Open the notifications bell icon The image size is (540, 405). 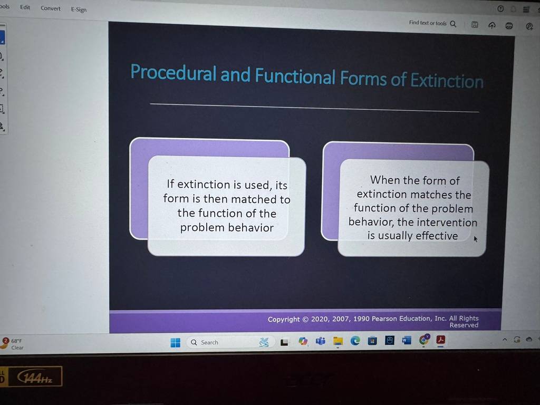coord(513,9)
